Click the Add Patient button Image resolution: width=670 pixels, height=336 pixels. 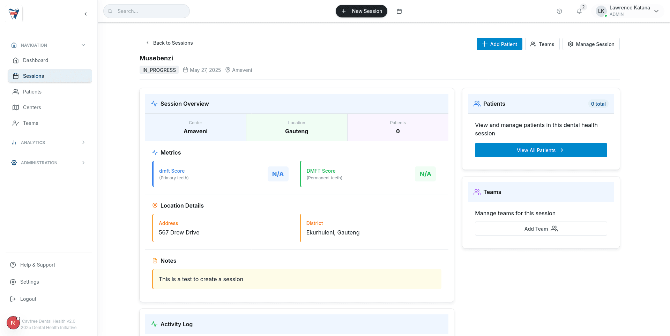pyautogui.click(x=499, y=44)
